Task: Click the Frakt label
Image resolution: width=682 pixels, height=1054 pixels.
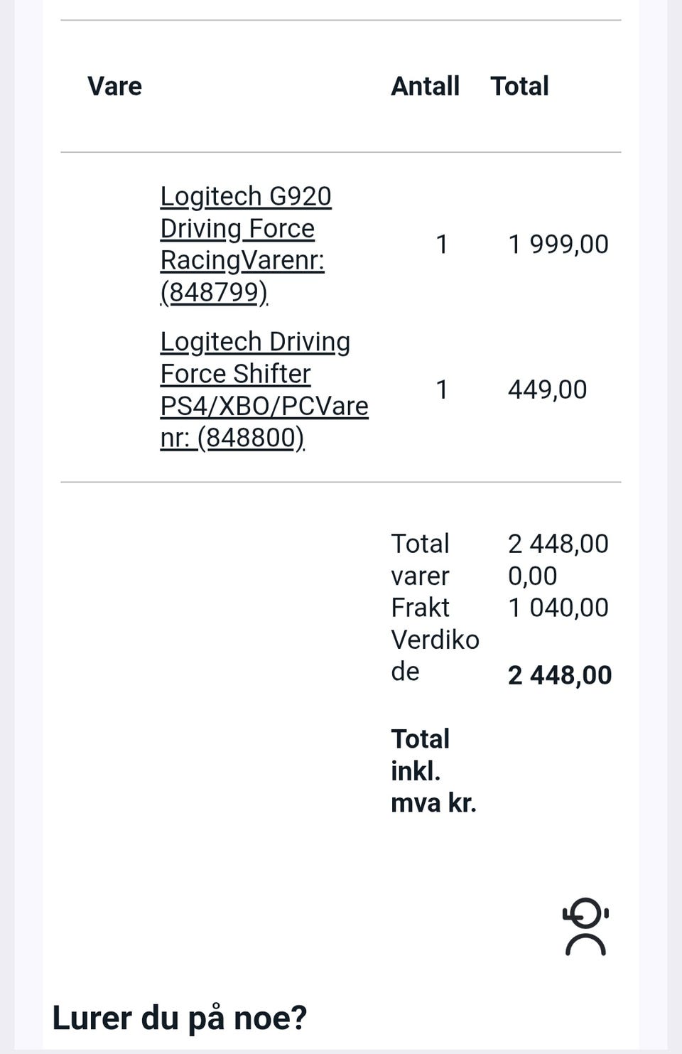Action: pyautogui.click(x=420, y=608)
